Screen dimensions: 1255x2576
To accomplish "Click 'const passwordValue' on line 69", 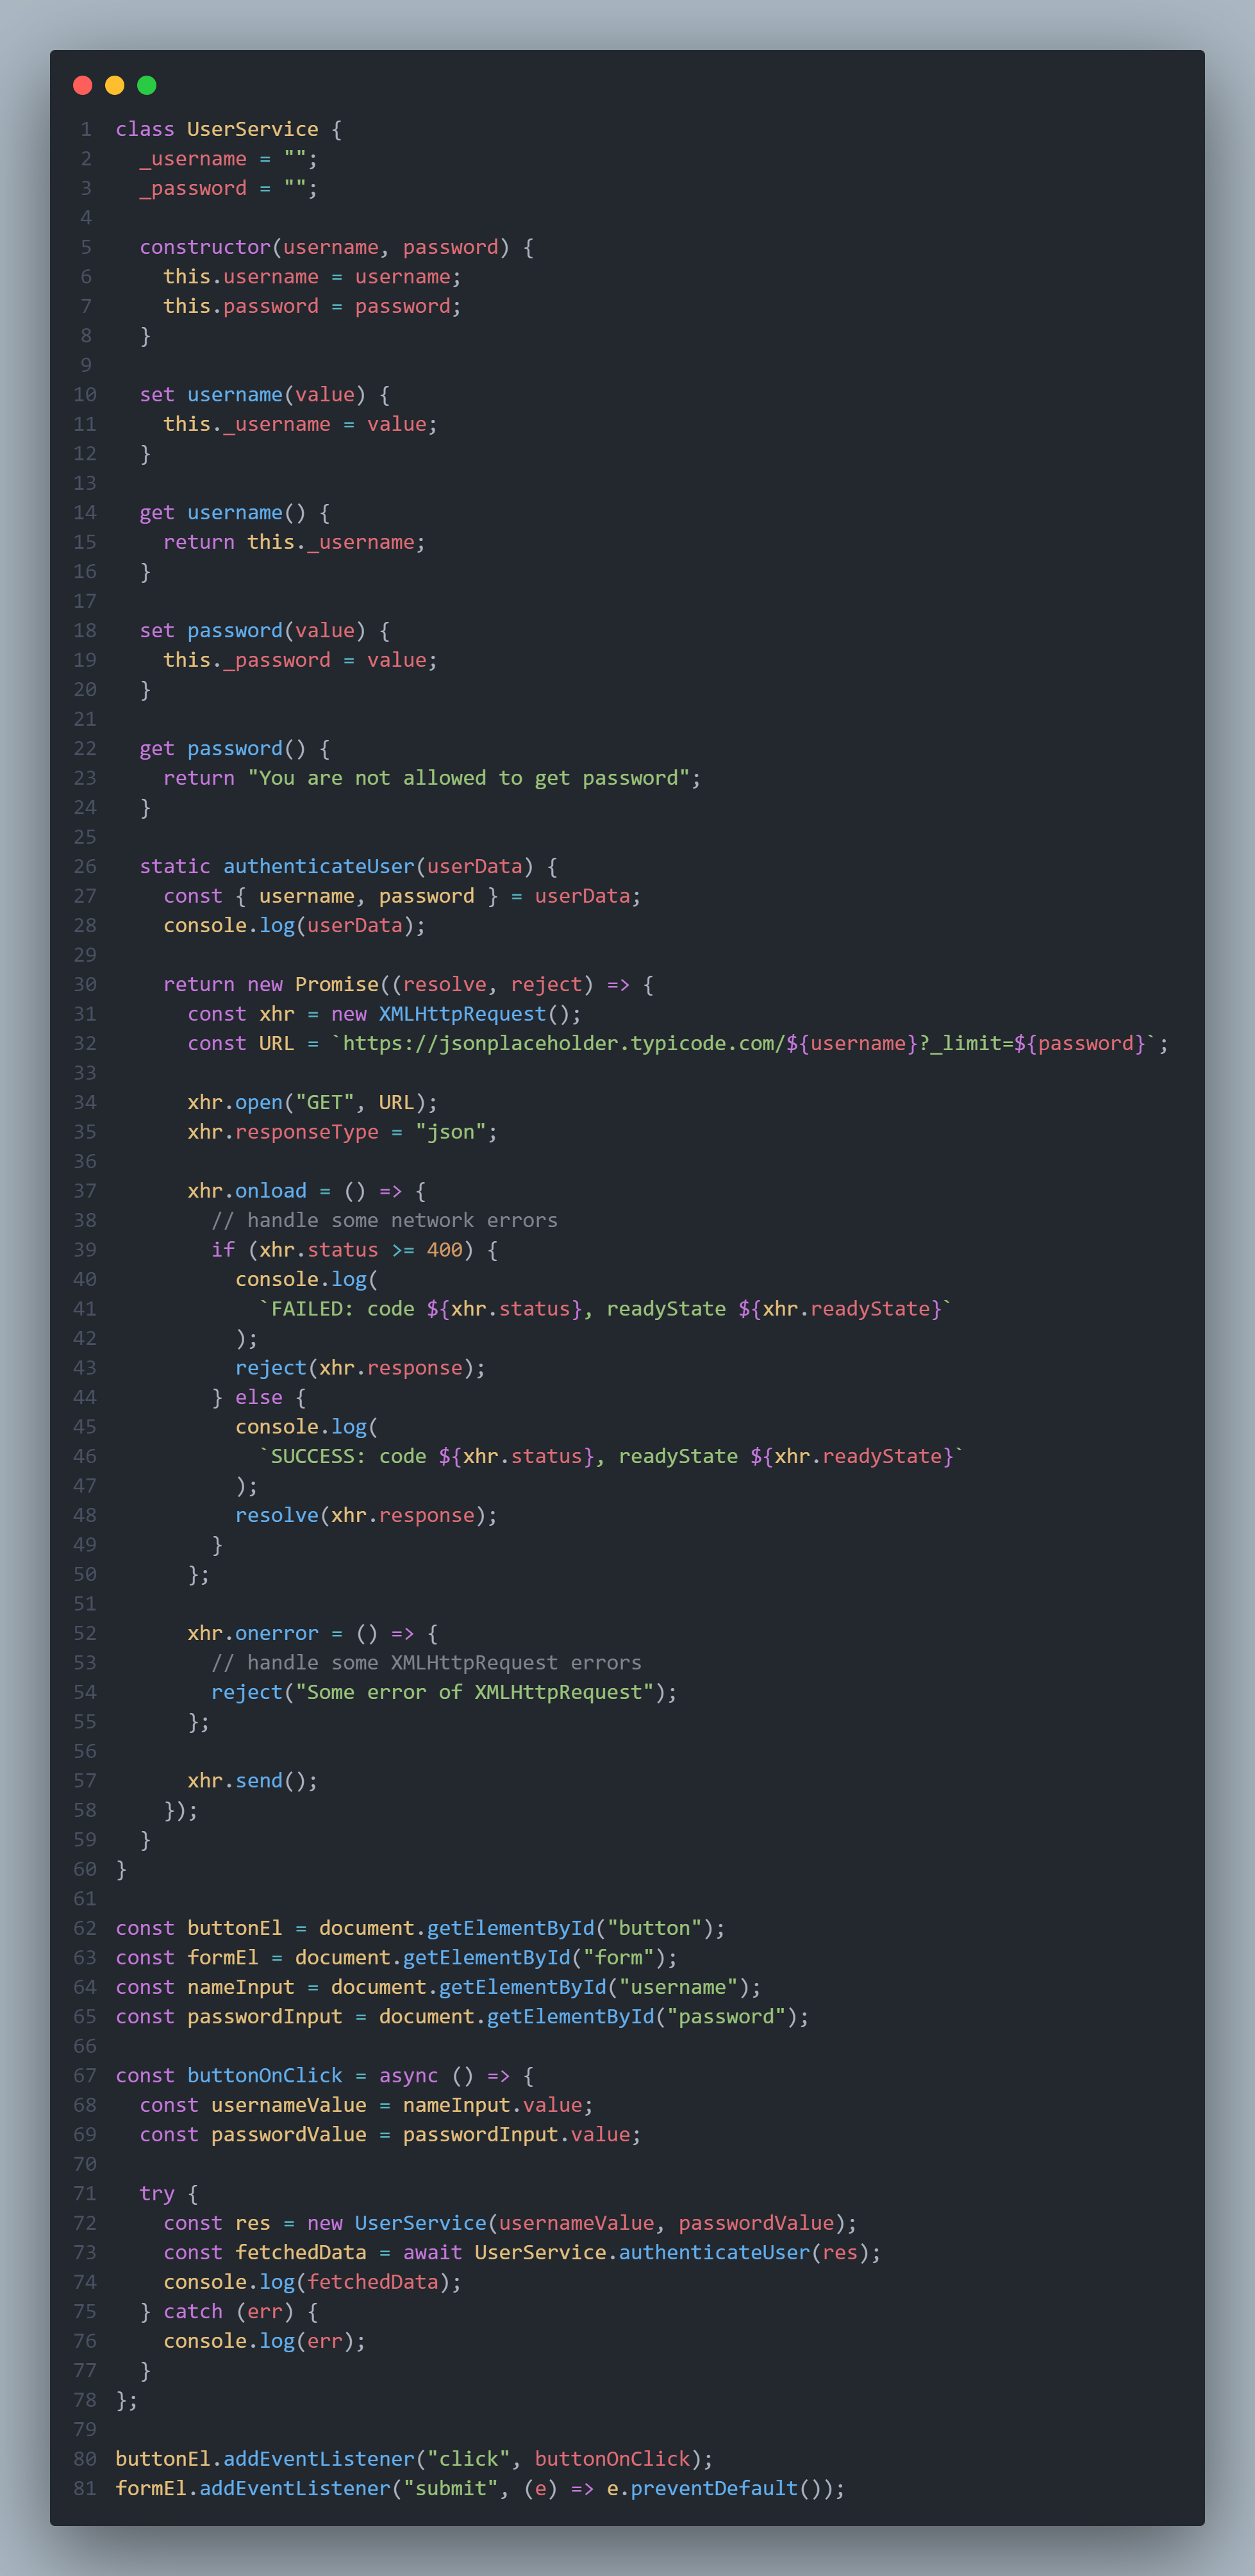I will click(x=253, y=2135).
